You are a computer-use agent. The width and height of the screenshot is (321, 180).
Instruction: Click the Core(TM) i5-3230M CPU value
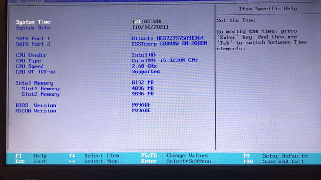165,60
